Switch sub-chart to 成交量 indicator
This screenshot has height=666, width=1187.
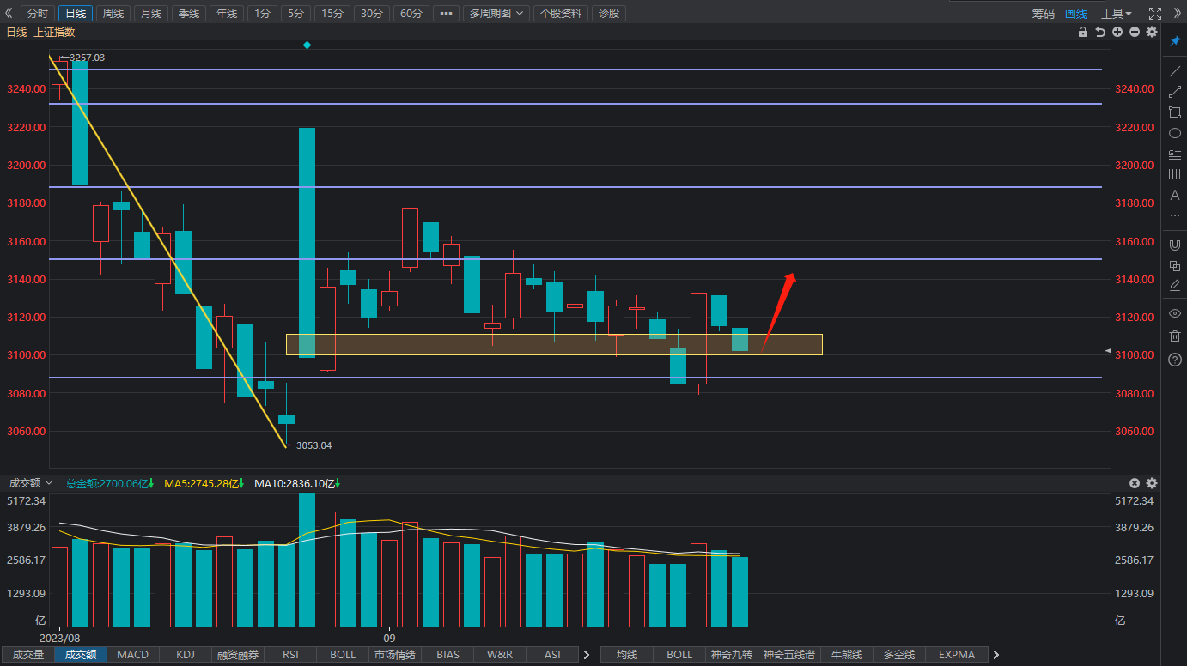click(28, 655)
